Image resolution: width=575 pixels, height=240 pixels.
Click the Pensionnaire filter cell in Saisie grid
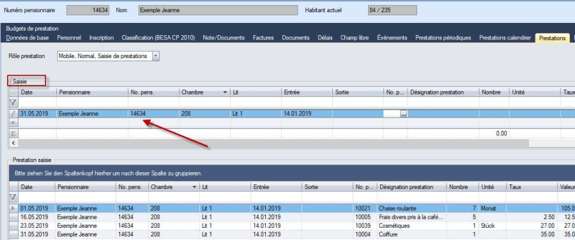click(92, 102)
